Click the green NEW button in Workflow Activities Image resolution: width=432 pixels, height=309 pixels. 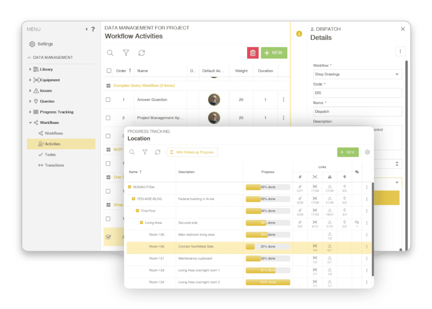point(274,52)
